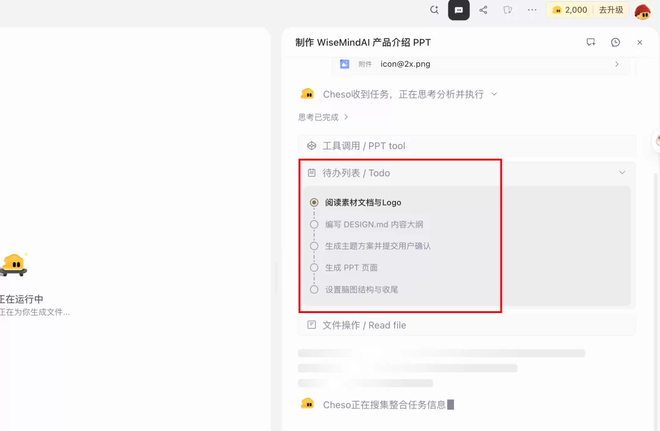Screen dimensions: 660x431
Task: Click the 生成 PPT 页面 todo text
Action: click(351, 268)
